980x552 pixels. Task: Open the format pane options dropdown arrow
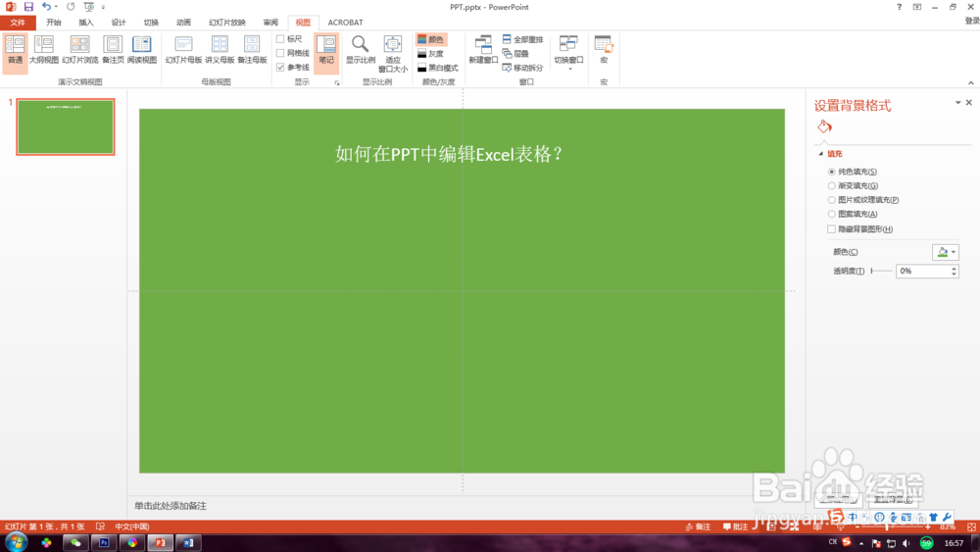click(x=957, y=103)
